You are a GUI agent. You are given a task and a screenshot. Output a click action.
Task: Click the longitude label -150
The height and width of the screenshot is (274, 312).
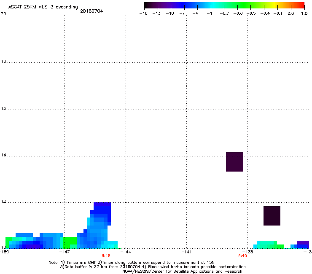pos(4,252)
